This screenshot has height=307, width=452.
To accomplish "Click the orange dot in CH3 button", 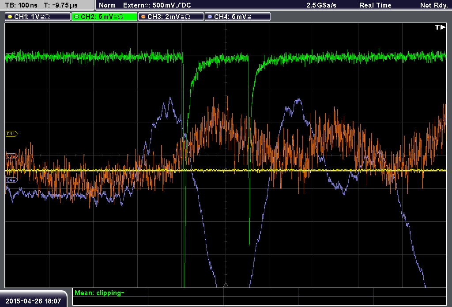I will 143,17.
